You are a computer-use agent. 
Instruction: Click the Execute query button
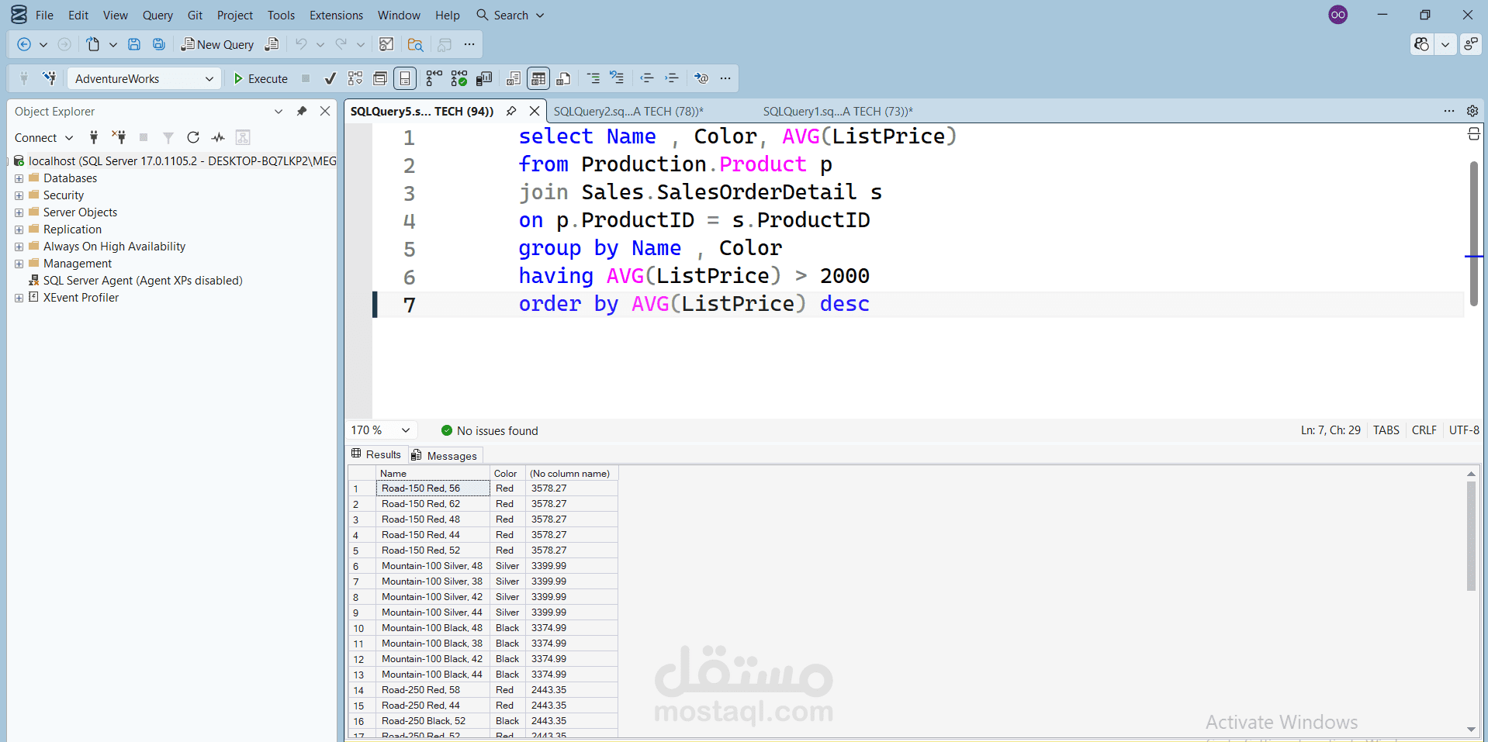[261, 78]
